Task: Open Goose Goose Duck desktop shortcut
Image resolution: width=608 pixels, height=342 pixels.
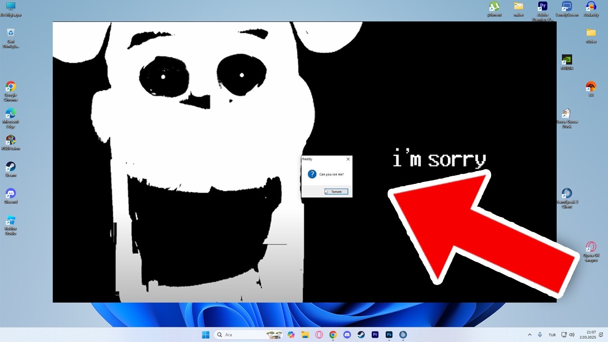Action: point(567,118)
